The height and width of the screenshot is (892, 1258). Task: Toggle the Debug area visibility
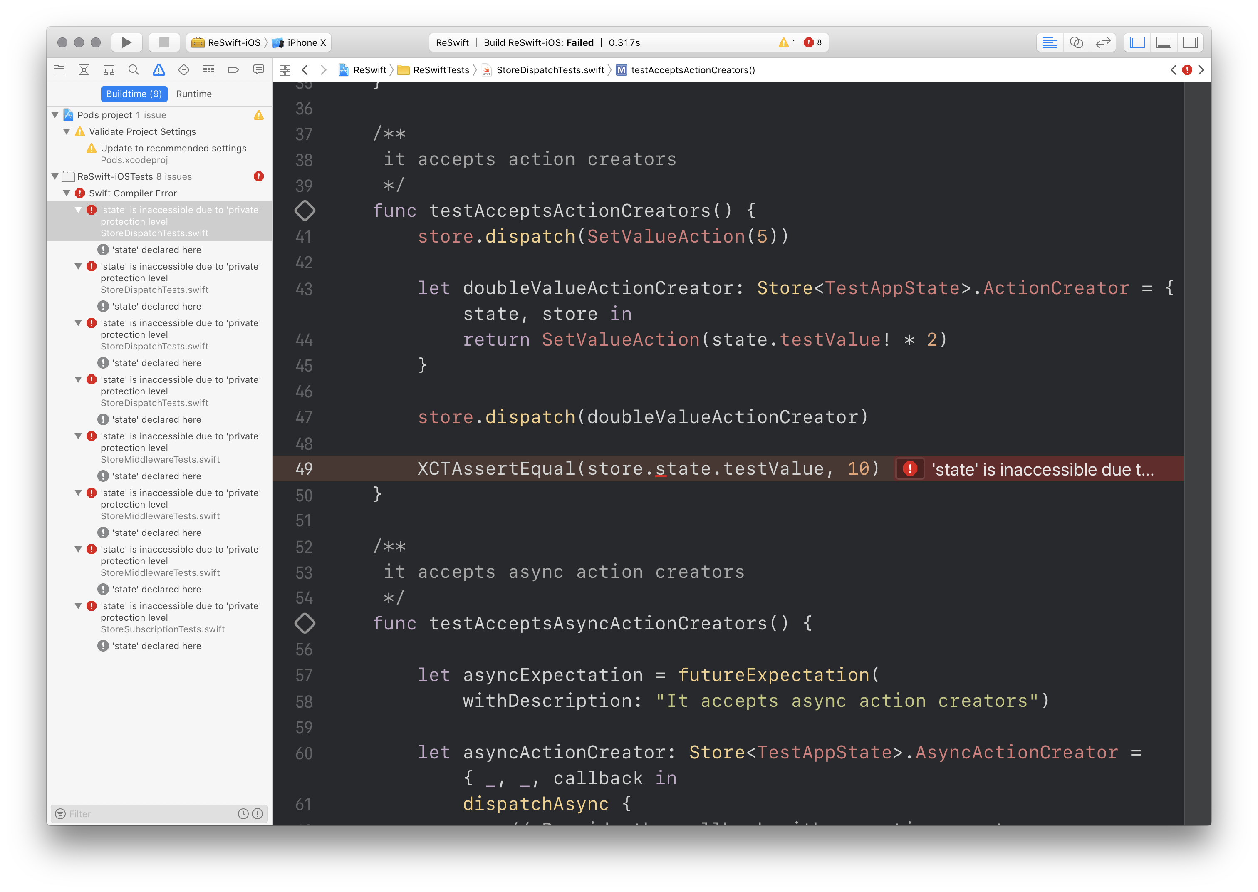pos(1164,42)
